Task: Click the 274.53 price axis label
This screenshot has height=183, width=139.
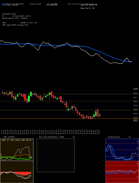Action: (136, 110)
